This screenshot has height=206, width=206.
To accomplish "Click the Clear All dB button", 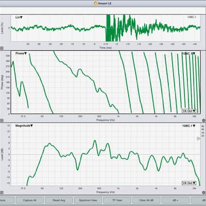I will tap(146, 200).
